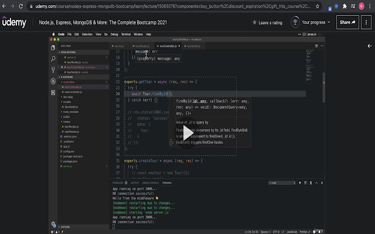Click the video play button overlay

pyautogui.click(x=187, y=132)
